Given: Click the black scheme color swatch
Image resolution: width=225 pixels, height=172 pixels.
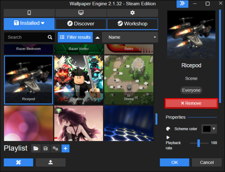Looking at the screenshot, I should click(x=207, y=129).
